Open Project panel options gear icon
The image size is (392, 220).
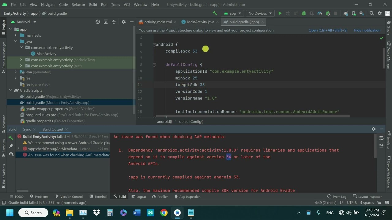click(x=124, y=22)
